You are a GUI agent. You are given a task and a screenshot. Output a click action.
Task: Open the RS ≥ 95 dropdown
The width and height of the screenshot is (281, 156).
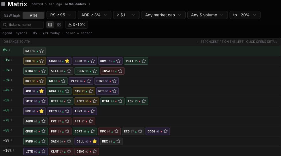coord(61,15)
